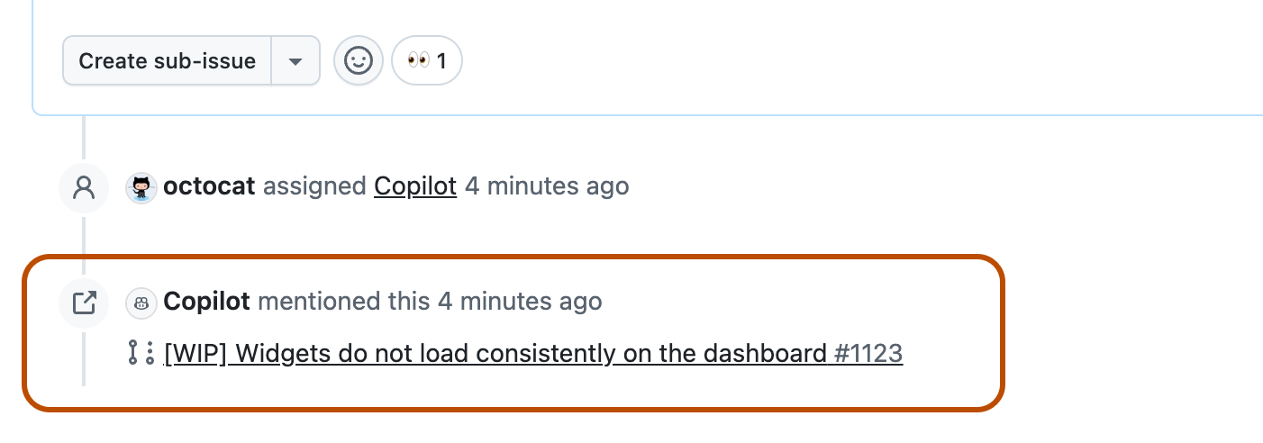Click octocat's avatar image
Image resolution: width=1263 pixels, height=443 pixels.
tap(141, 187)
